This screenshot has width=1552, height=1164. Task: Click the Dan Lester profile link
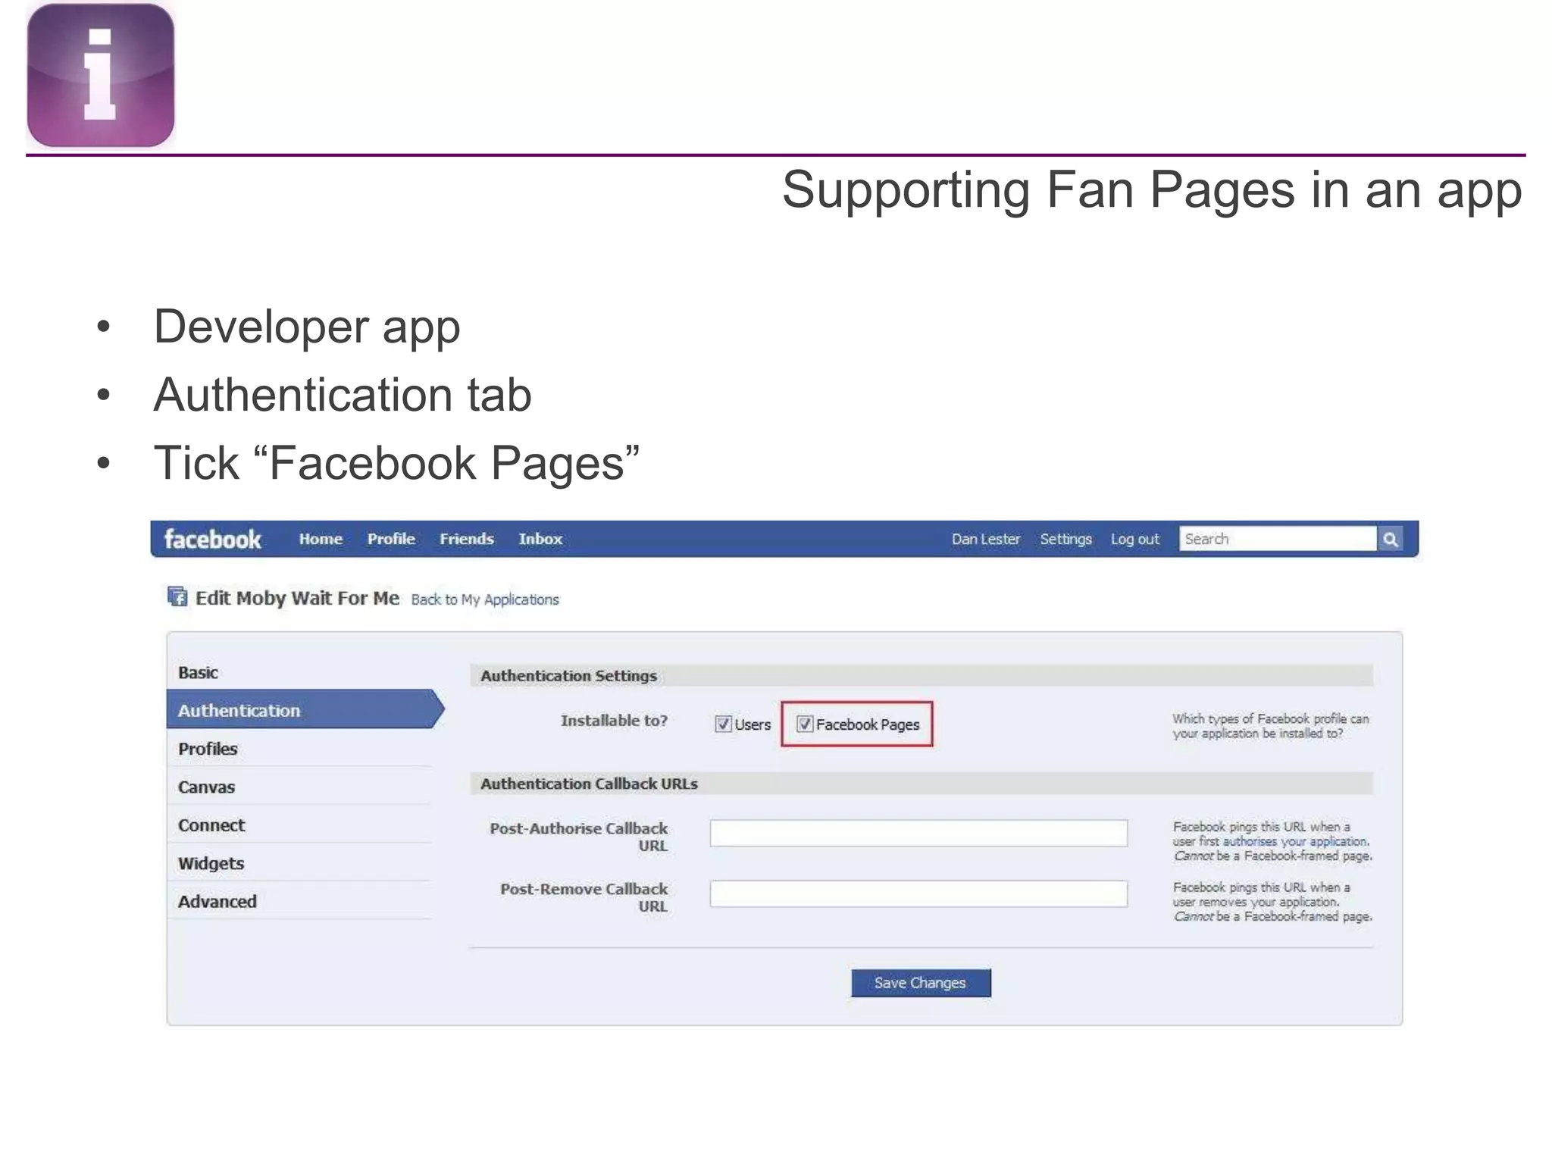point(986,539)
